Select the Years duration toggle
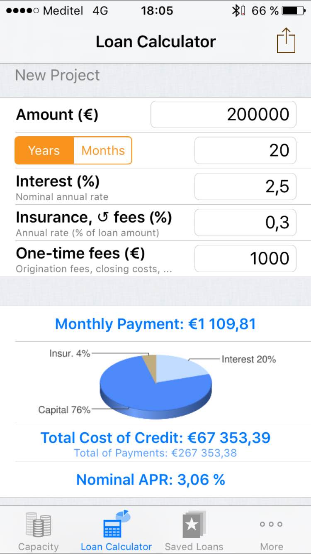 (44, 150)
